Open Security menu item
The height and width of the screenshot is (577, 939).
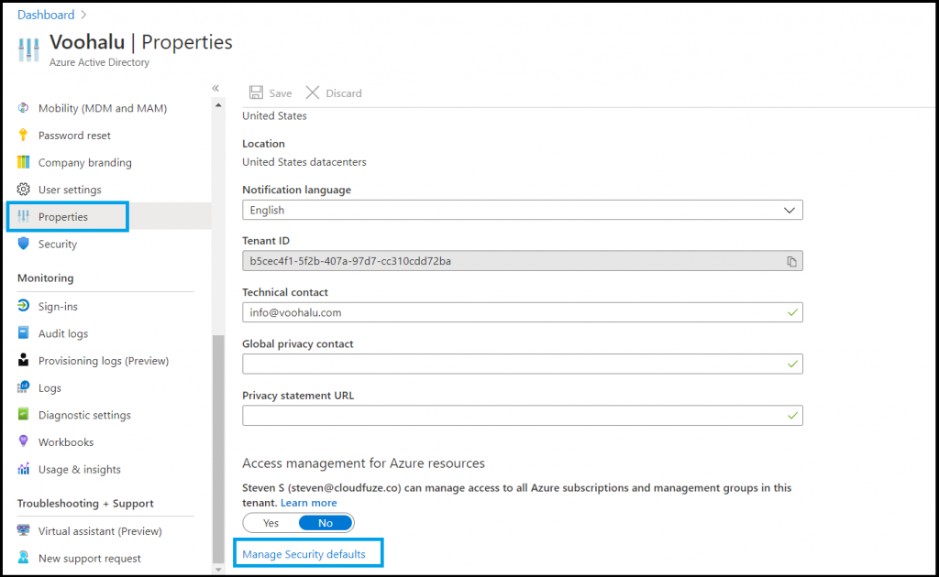tap(58, 244)
